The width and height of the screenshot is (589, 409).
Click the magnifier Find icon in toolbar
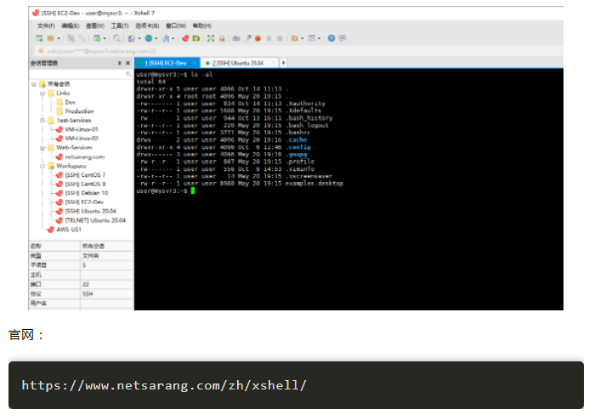point(117,38)
